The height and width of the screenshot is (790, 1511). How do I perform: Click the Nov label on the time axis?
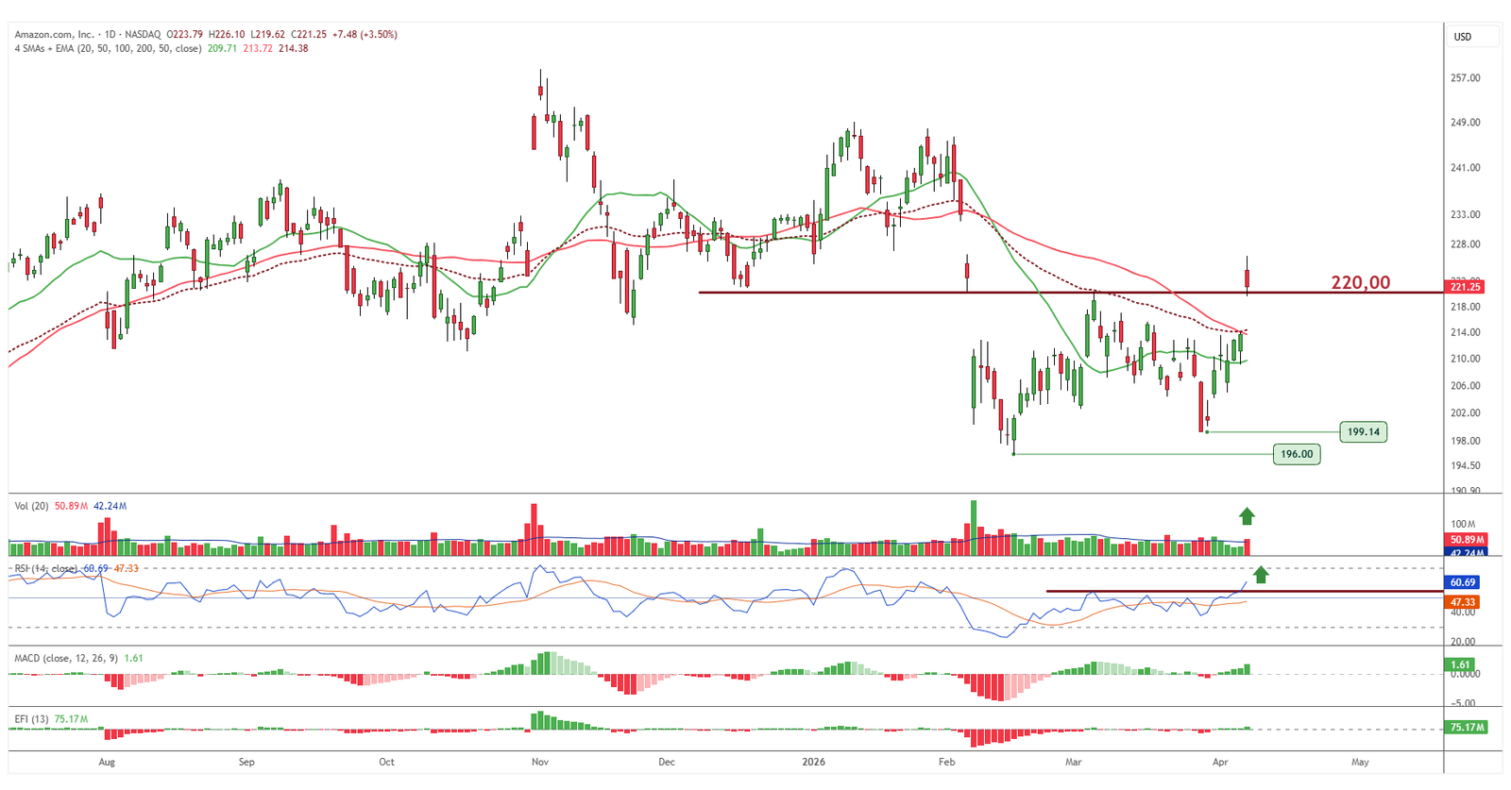click(x=539, y=762)
